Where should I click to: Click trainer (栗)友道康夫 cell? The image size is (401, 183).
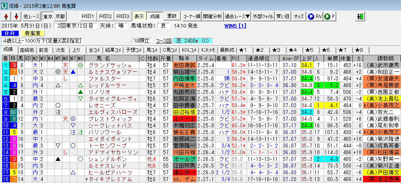pos(382,79)
